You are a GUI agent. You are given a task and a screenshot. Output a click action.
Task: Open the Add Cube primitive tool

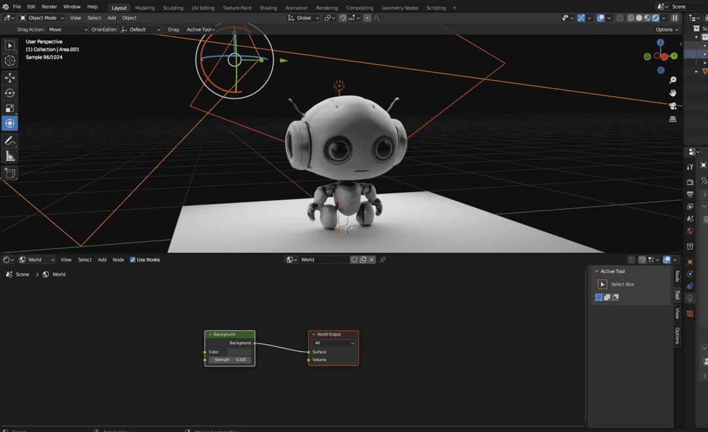(10, 172)
